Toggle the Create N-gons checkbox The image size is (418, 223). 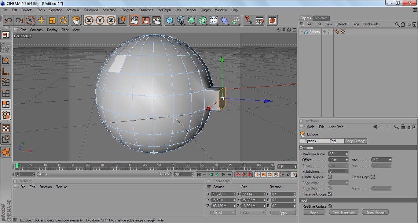tap(330, 177)
